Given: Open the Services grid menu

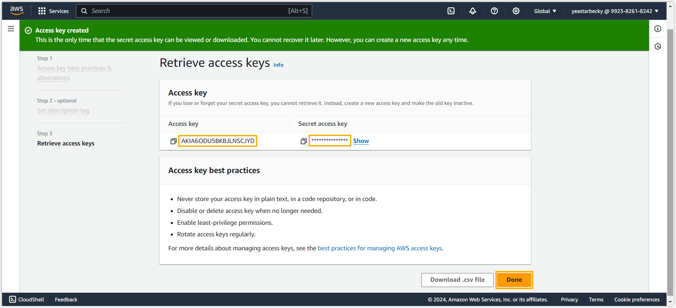Looking at the screenshot, I should (54, 11).
